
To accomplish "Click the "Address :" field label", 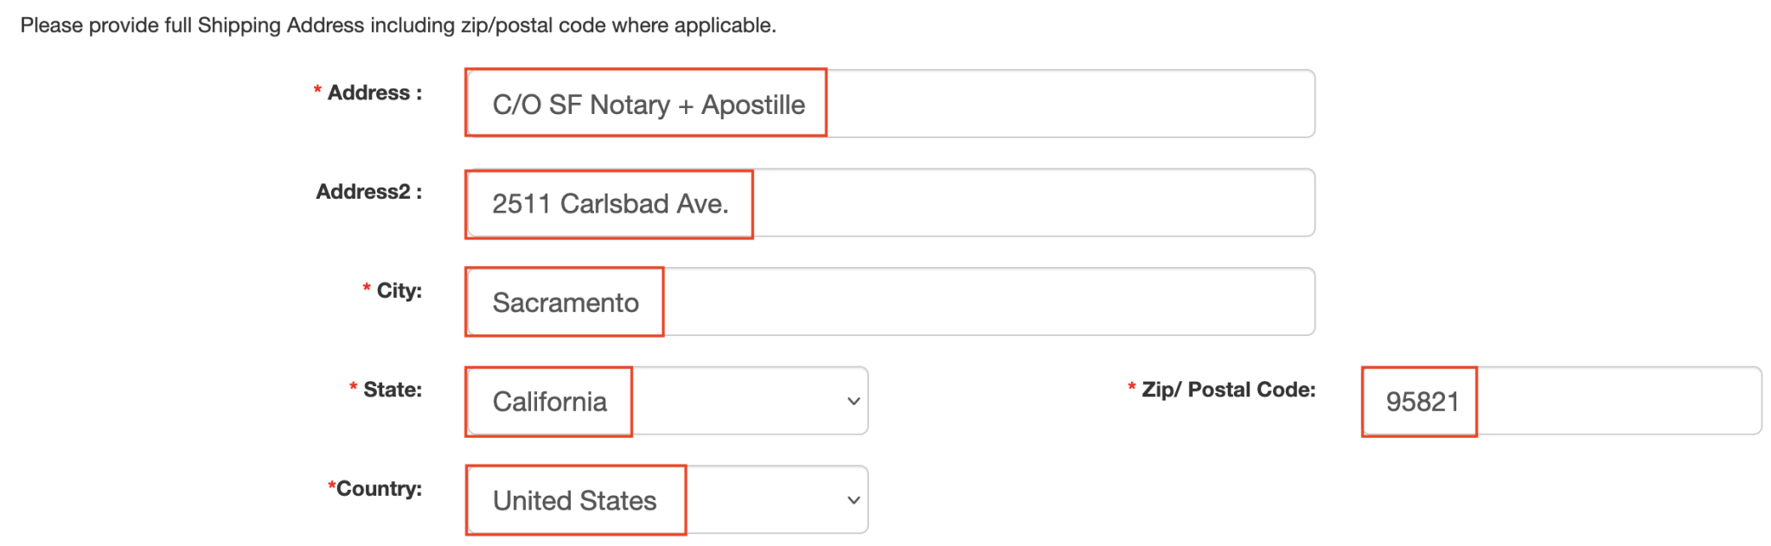I will [374, 92].
